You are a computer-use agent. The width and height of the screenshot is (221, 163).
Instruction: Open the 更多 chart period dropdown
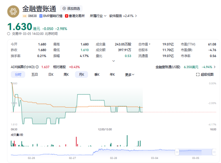130,75
